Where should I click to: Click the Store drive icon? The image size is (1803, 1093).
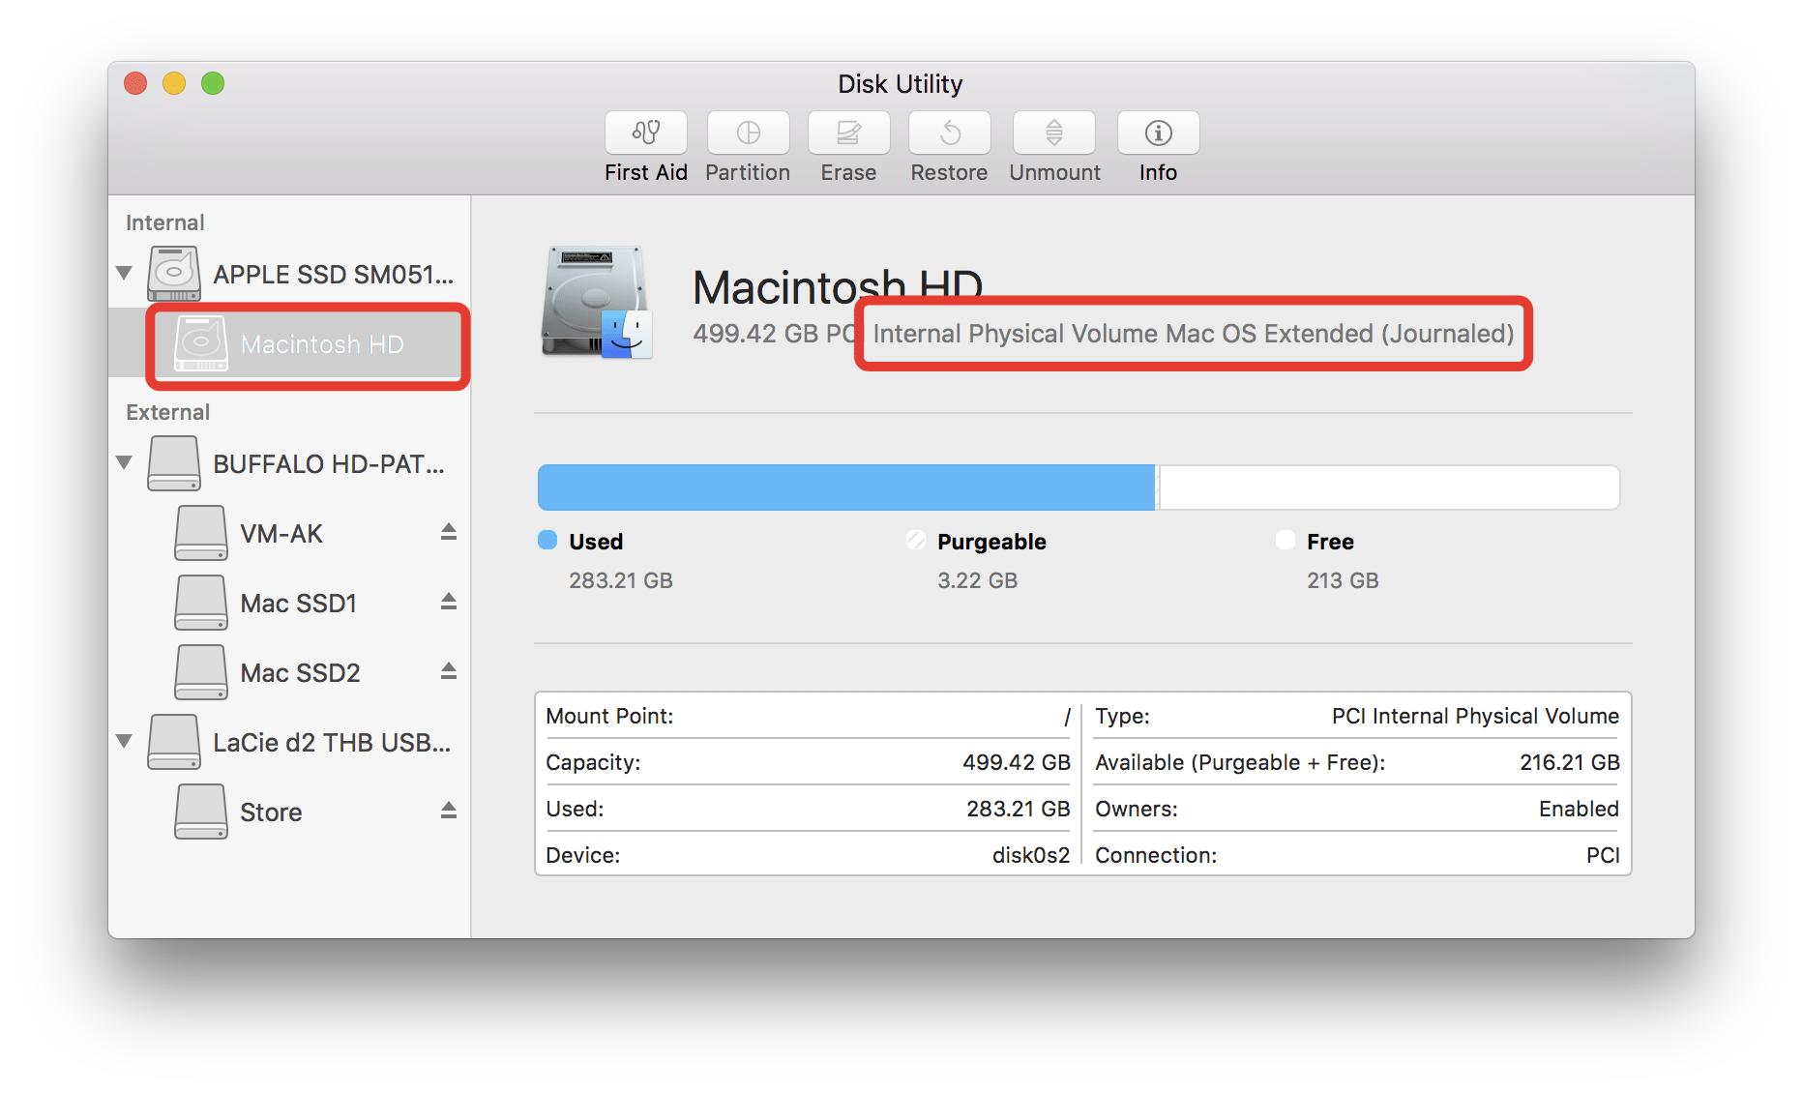pyautogui.click(x=201, y=812)
